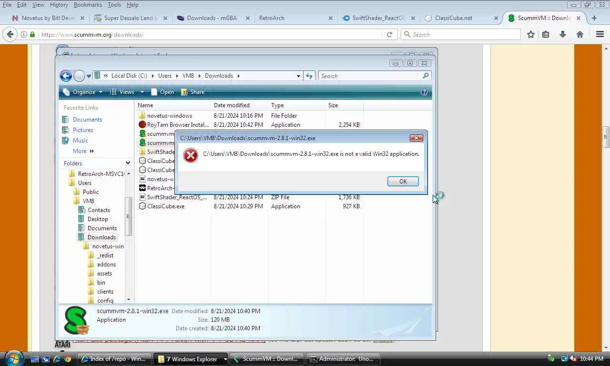Open Explorer help question mark icon

pos(424,92)
